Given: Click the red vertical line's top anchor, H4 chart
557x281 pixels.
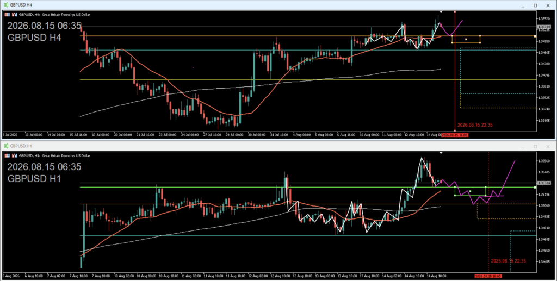Looking at the screenshot, I should tap(455, 12).
